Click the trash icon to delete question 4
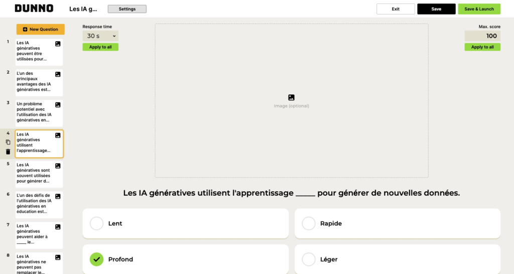 click(8, 152)
